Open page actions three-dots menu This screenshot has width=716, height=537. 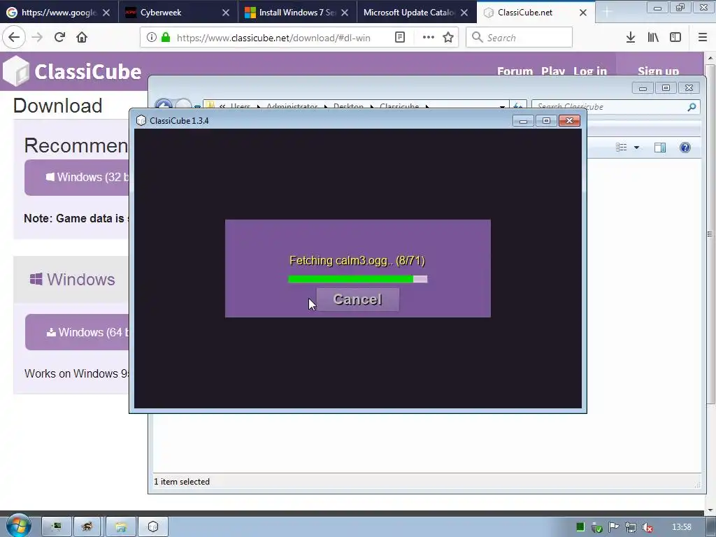[428, 38]
